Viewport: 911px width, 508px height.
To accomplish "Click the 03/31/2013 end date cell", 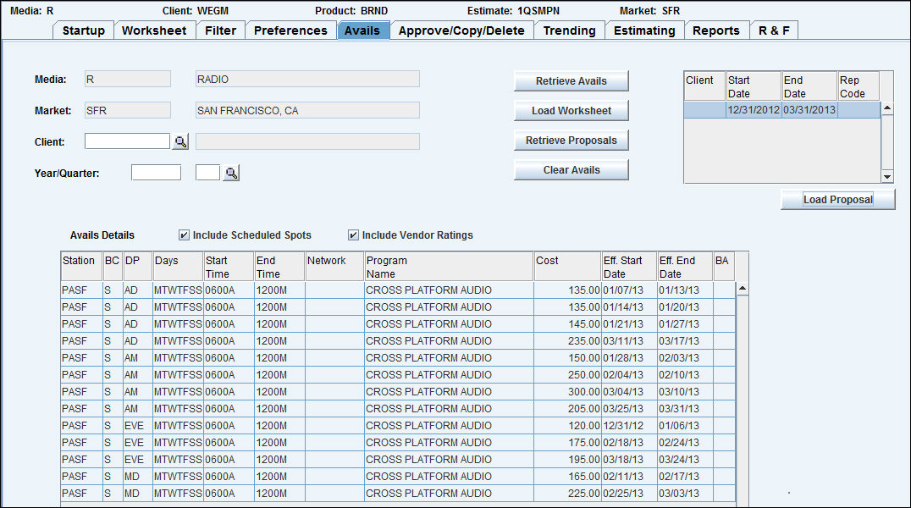I will tap(809, 110).
